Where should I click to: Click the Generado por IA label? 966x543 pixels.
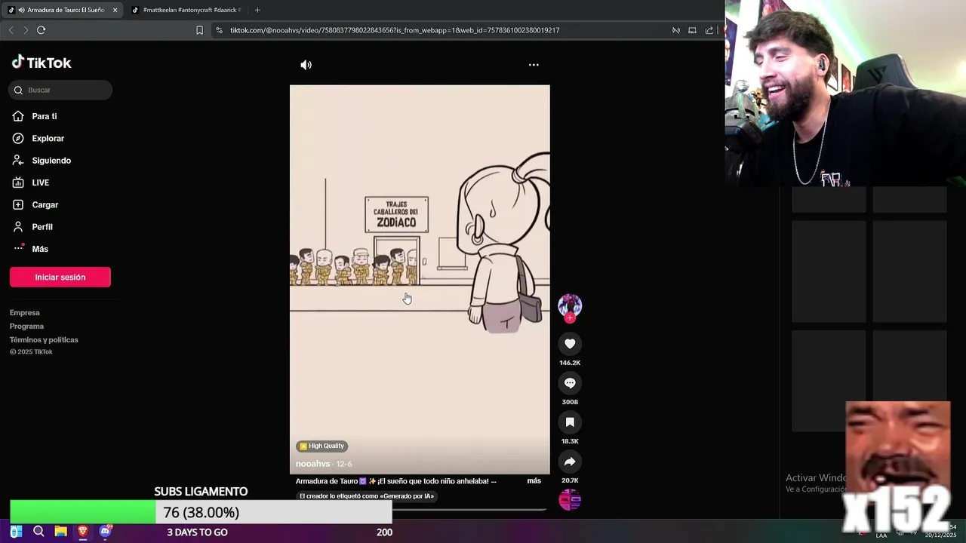point(367,496)
